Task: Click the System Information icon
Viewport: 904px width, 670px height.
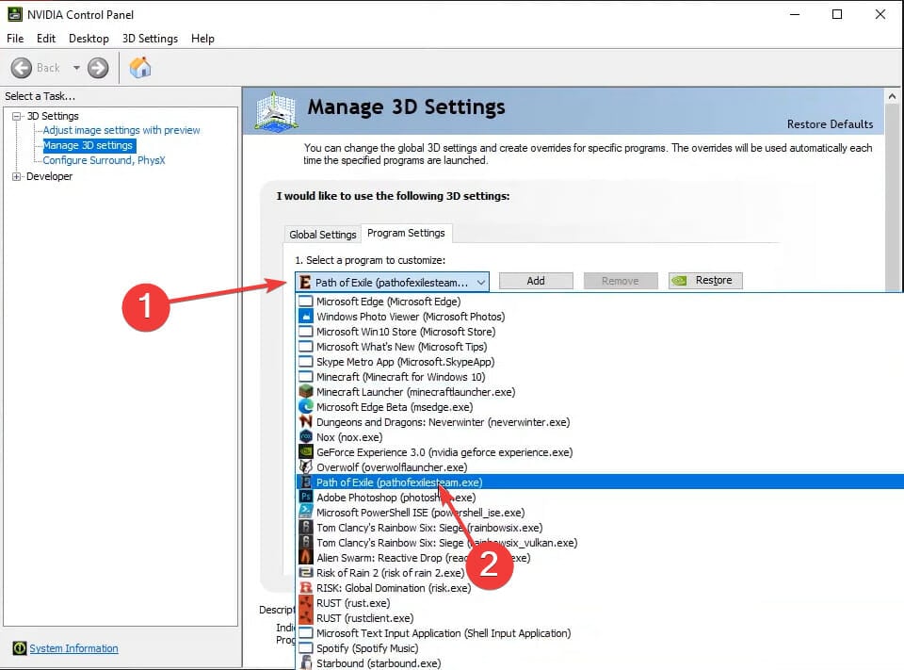Action: [x=20, y=648]
